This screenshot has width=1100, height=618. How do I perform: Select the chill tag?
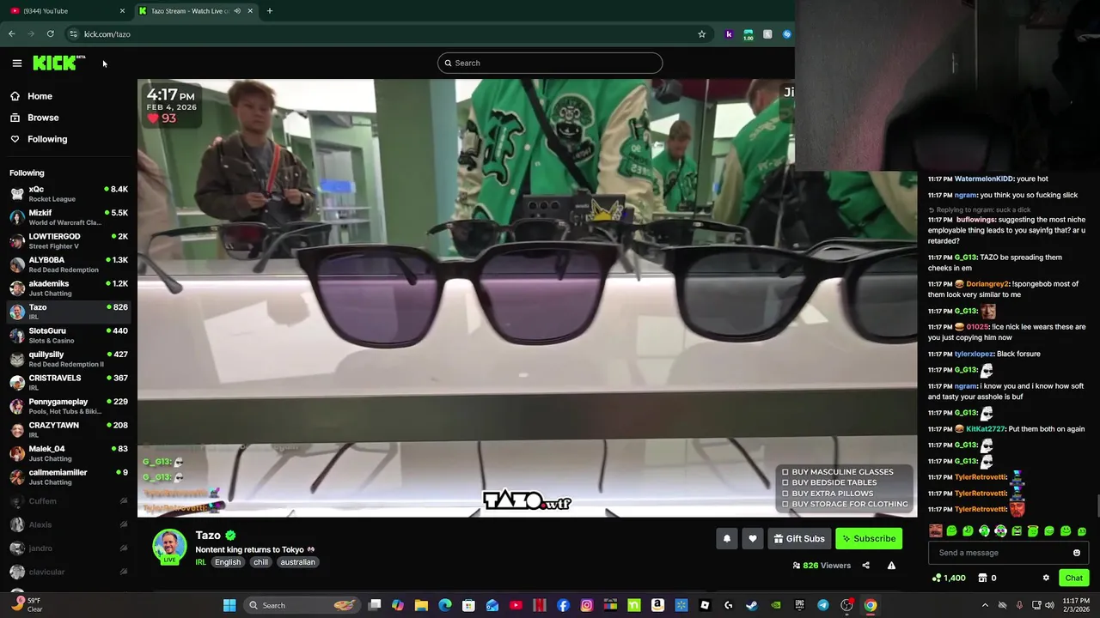click(260, 562)
